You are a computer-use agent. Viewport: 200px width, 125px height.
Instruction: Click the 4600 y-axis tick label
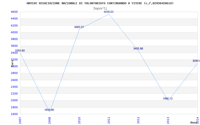14,12
